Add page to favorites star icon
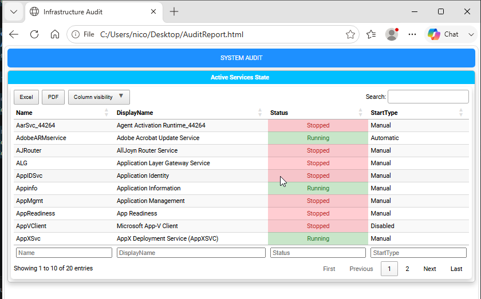Screen dimensions: 481x299 click(x=350, y=34)
